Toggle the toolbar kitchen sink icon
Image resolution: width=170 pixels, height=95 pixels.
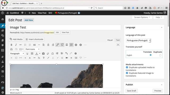71,45
